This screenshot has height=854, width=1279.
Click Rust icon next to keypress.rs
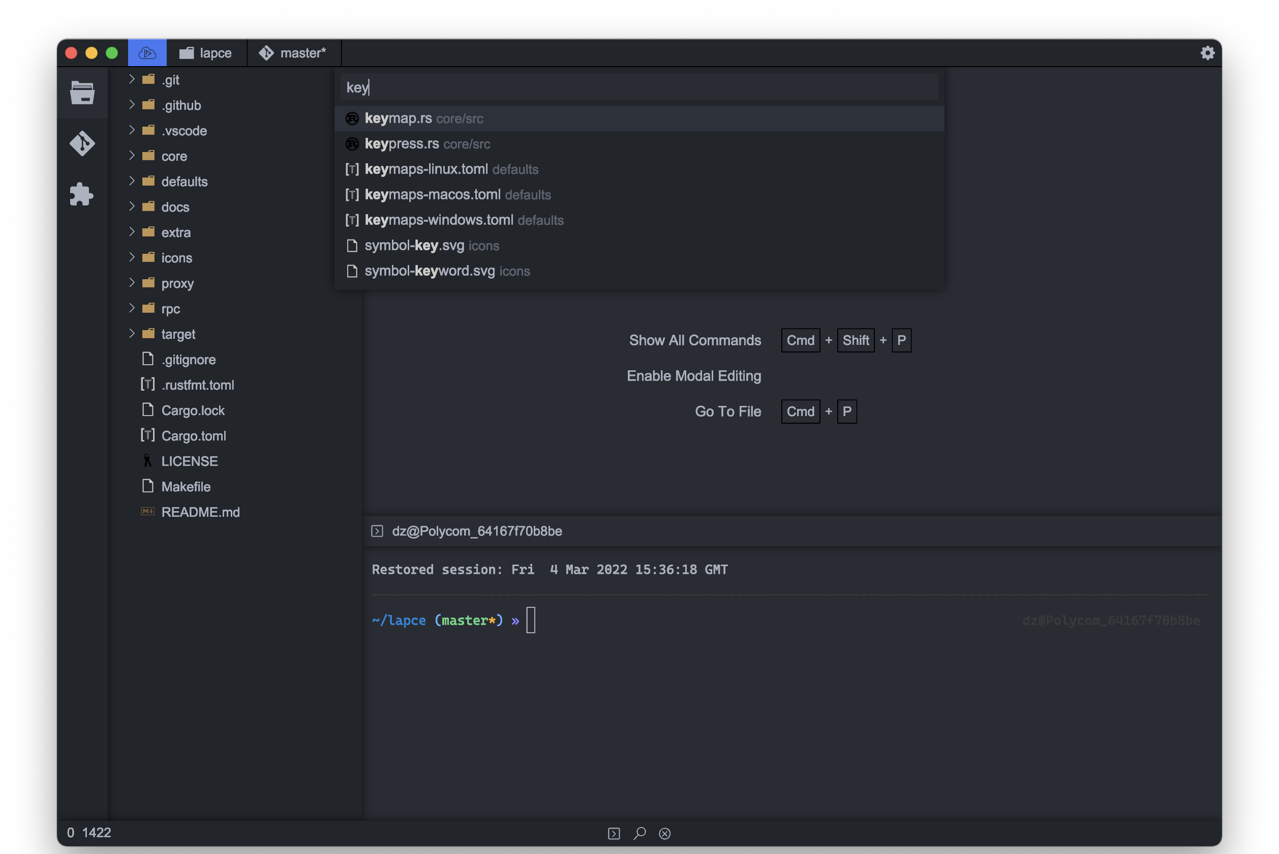[x=352, y=144]
